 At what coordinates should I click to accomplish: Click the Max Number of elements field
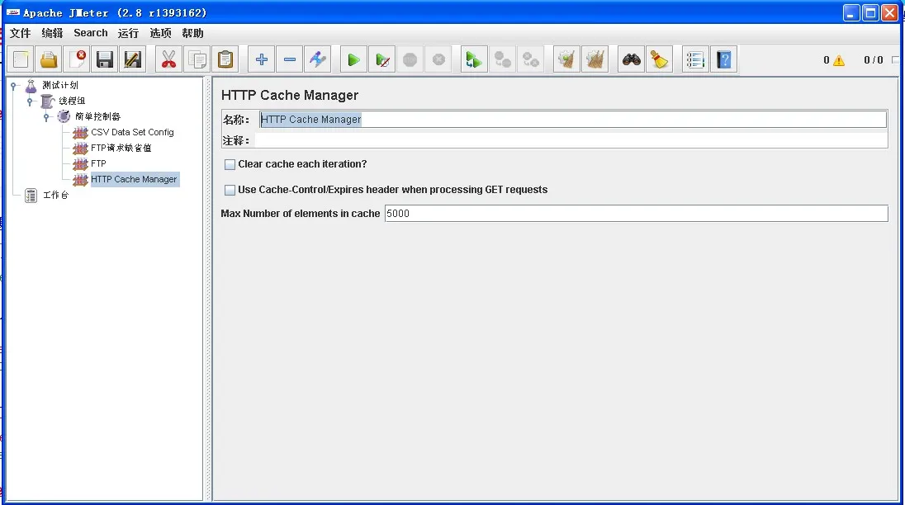(x=636, y=213)
